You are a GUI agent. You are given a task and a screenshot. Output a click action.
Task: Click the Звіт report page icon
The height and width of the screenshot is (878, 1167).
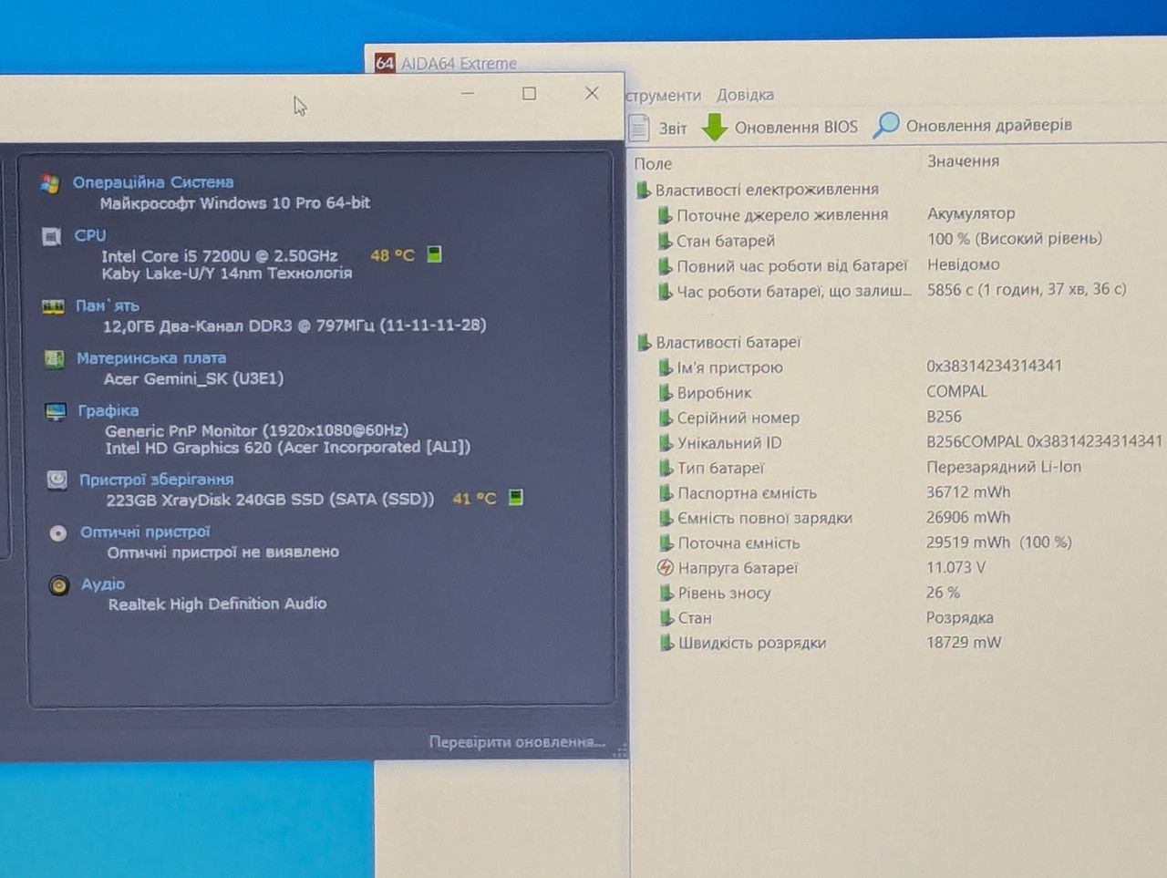pyautogui.click(x=639, y=128)
